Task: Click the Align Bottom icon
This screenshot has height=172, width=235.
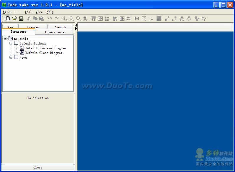Action: (107, 19)
